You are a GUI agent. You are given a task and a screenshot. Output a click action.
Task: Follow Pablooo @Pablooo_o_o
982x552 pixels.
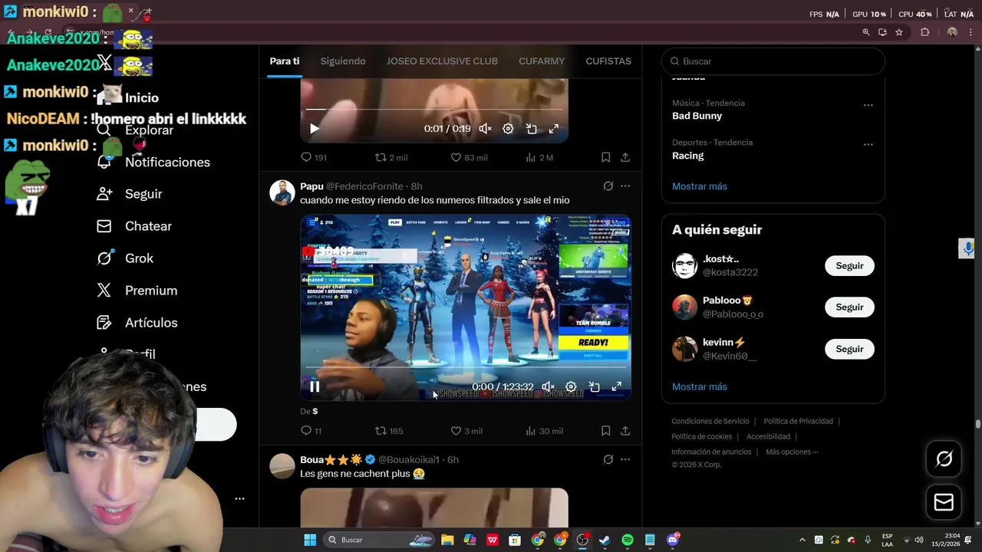click(x=849, y=307)
